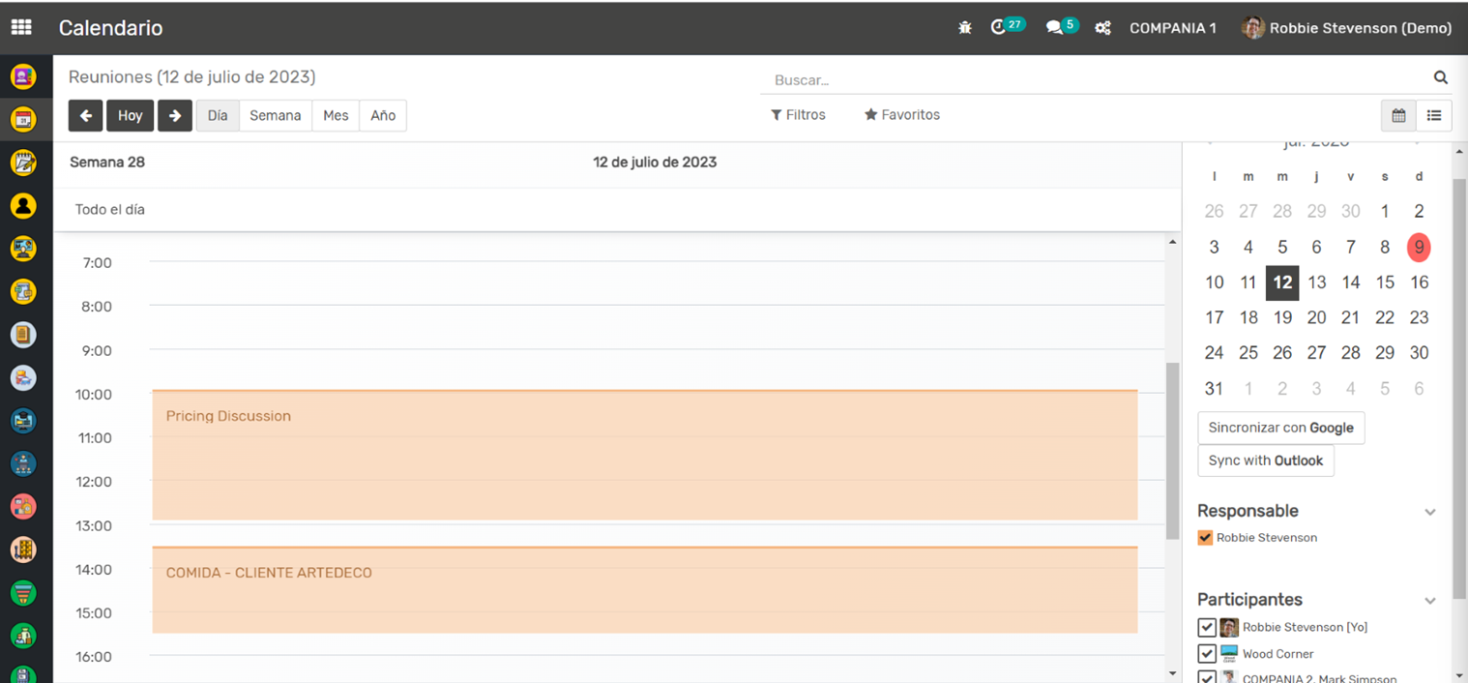Open activities clock icon with 27 badge
The height and width of the screenshot is (683, 1468).
(999, 28)
